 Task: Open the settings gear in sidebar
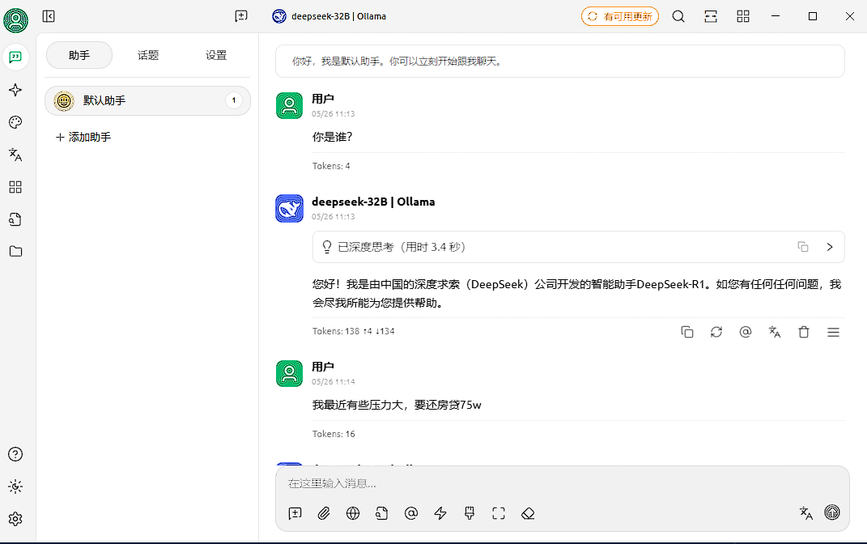point(15,519)
